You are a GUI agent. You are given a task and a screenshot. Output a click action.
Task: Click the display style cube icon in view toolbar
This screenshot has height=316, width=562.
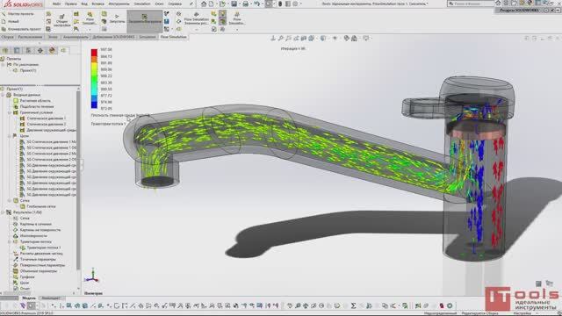pos(323,38)
